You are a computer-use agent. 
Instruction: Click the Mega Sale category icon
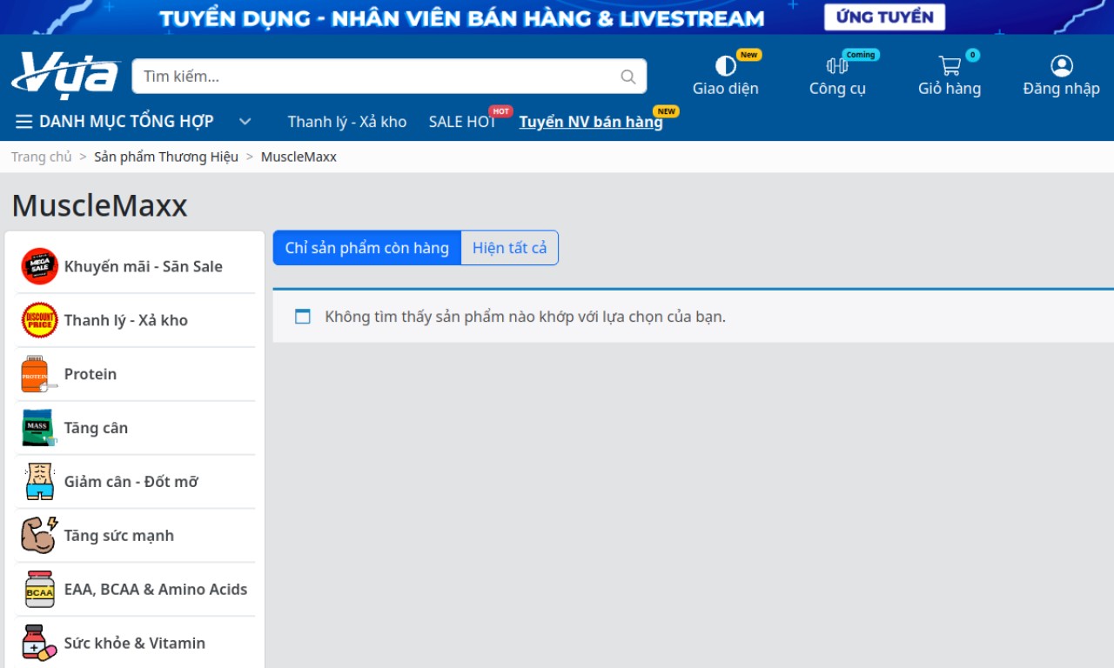[39, 266]
